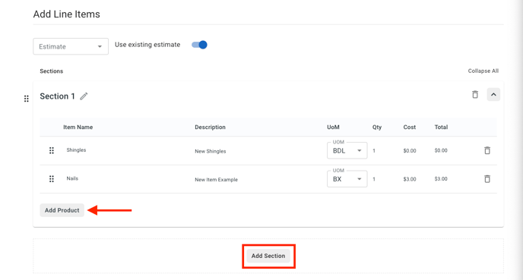Click the Collapse All link
Screen dimensions: 523x280
[483, 71]
